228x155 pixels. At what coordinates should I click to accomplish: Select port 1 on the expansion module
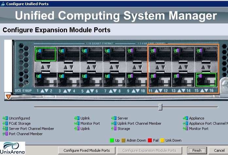point(45,54)
